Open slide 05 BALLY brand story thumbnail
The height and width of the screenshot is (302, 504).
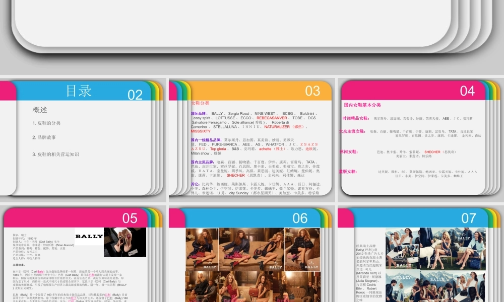pos(82,255)
